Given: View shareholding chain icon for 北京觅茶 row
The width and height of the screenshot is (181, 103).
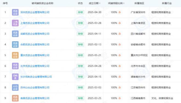Looking at the screenshot, I should tap(120, 66).
